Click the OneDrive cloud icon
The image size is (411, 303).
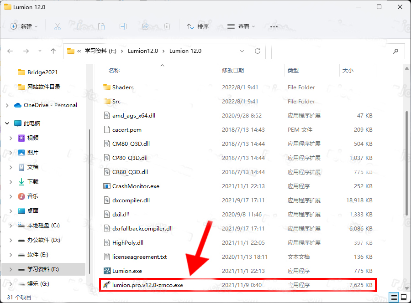point(18,105)
